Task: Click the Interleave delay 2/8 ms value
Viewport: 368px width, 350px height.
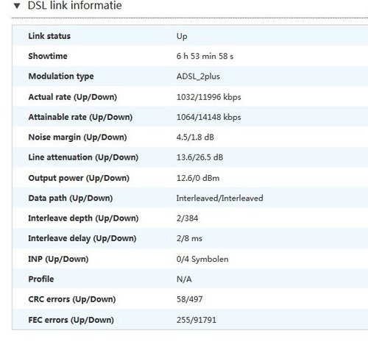Action: click(x=189, y=238)
